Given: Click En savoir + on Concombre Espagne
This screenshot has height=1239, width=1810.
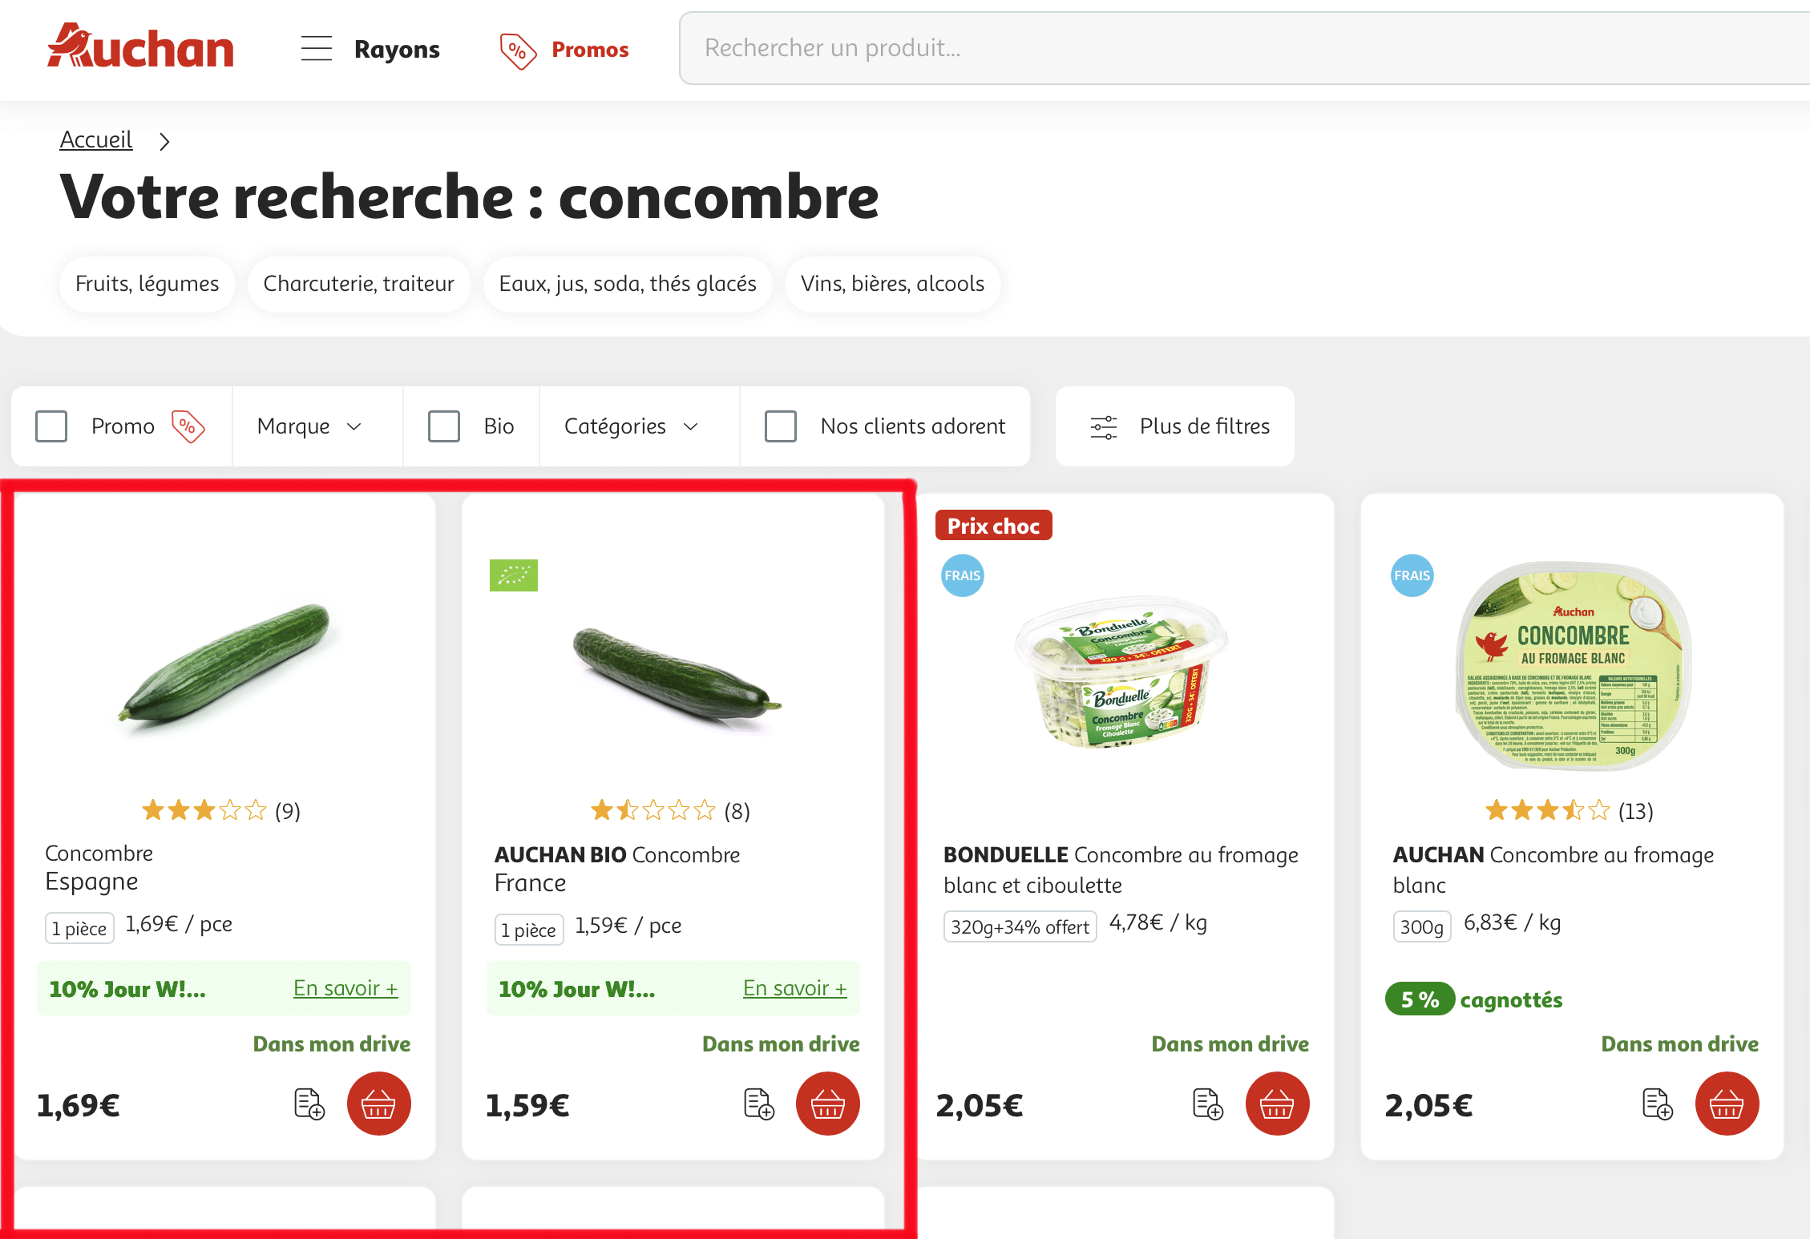Looking at the screenshot, I should [x=345, y=988].
